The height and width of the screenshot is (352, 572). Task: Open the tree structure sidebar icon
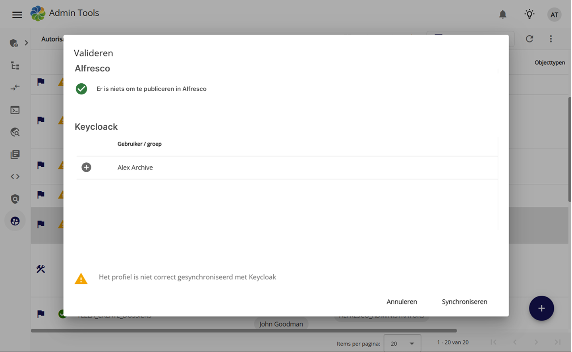click(15, 66)
